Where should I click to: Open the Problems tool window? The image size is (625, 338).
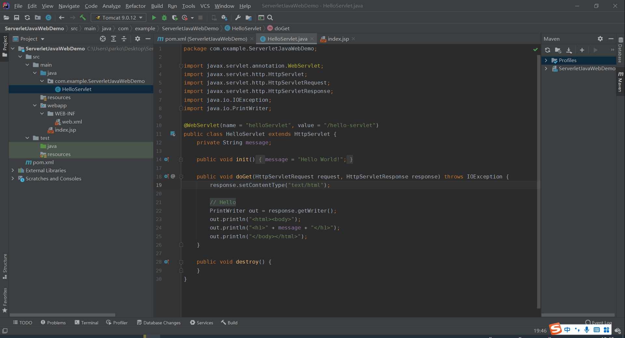53,322
